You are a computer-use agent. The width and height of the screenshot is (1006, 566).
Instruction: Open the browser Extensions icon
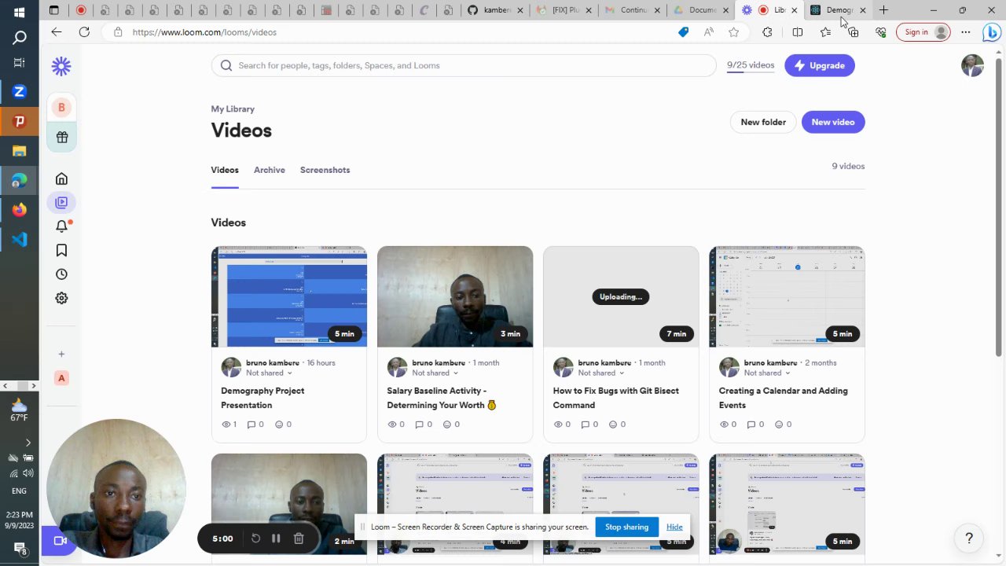click(767, 32)
